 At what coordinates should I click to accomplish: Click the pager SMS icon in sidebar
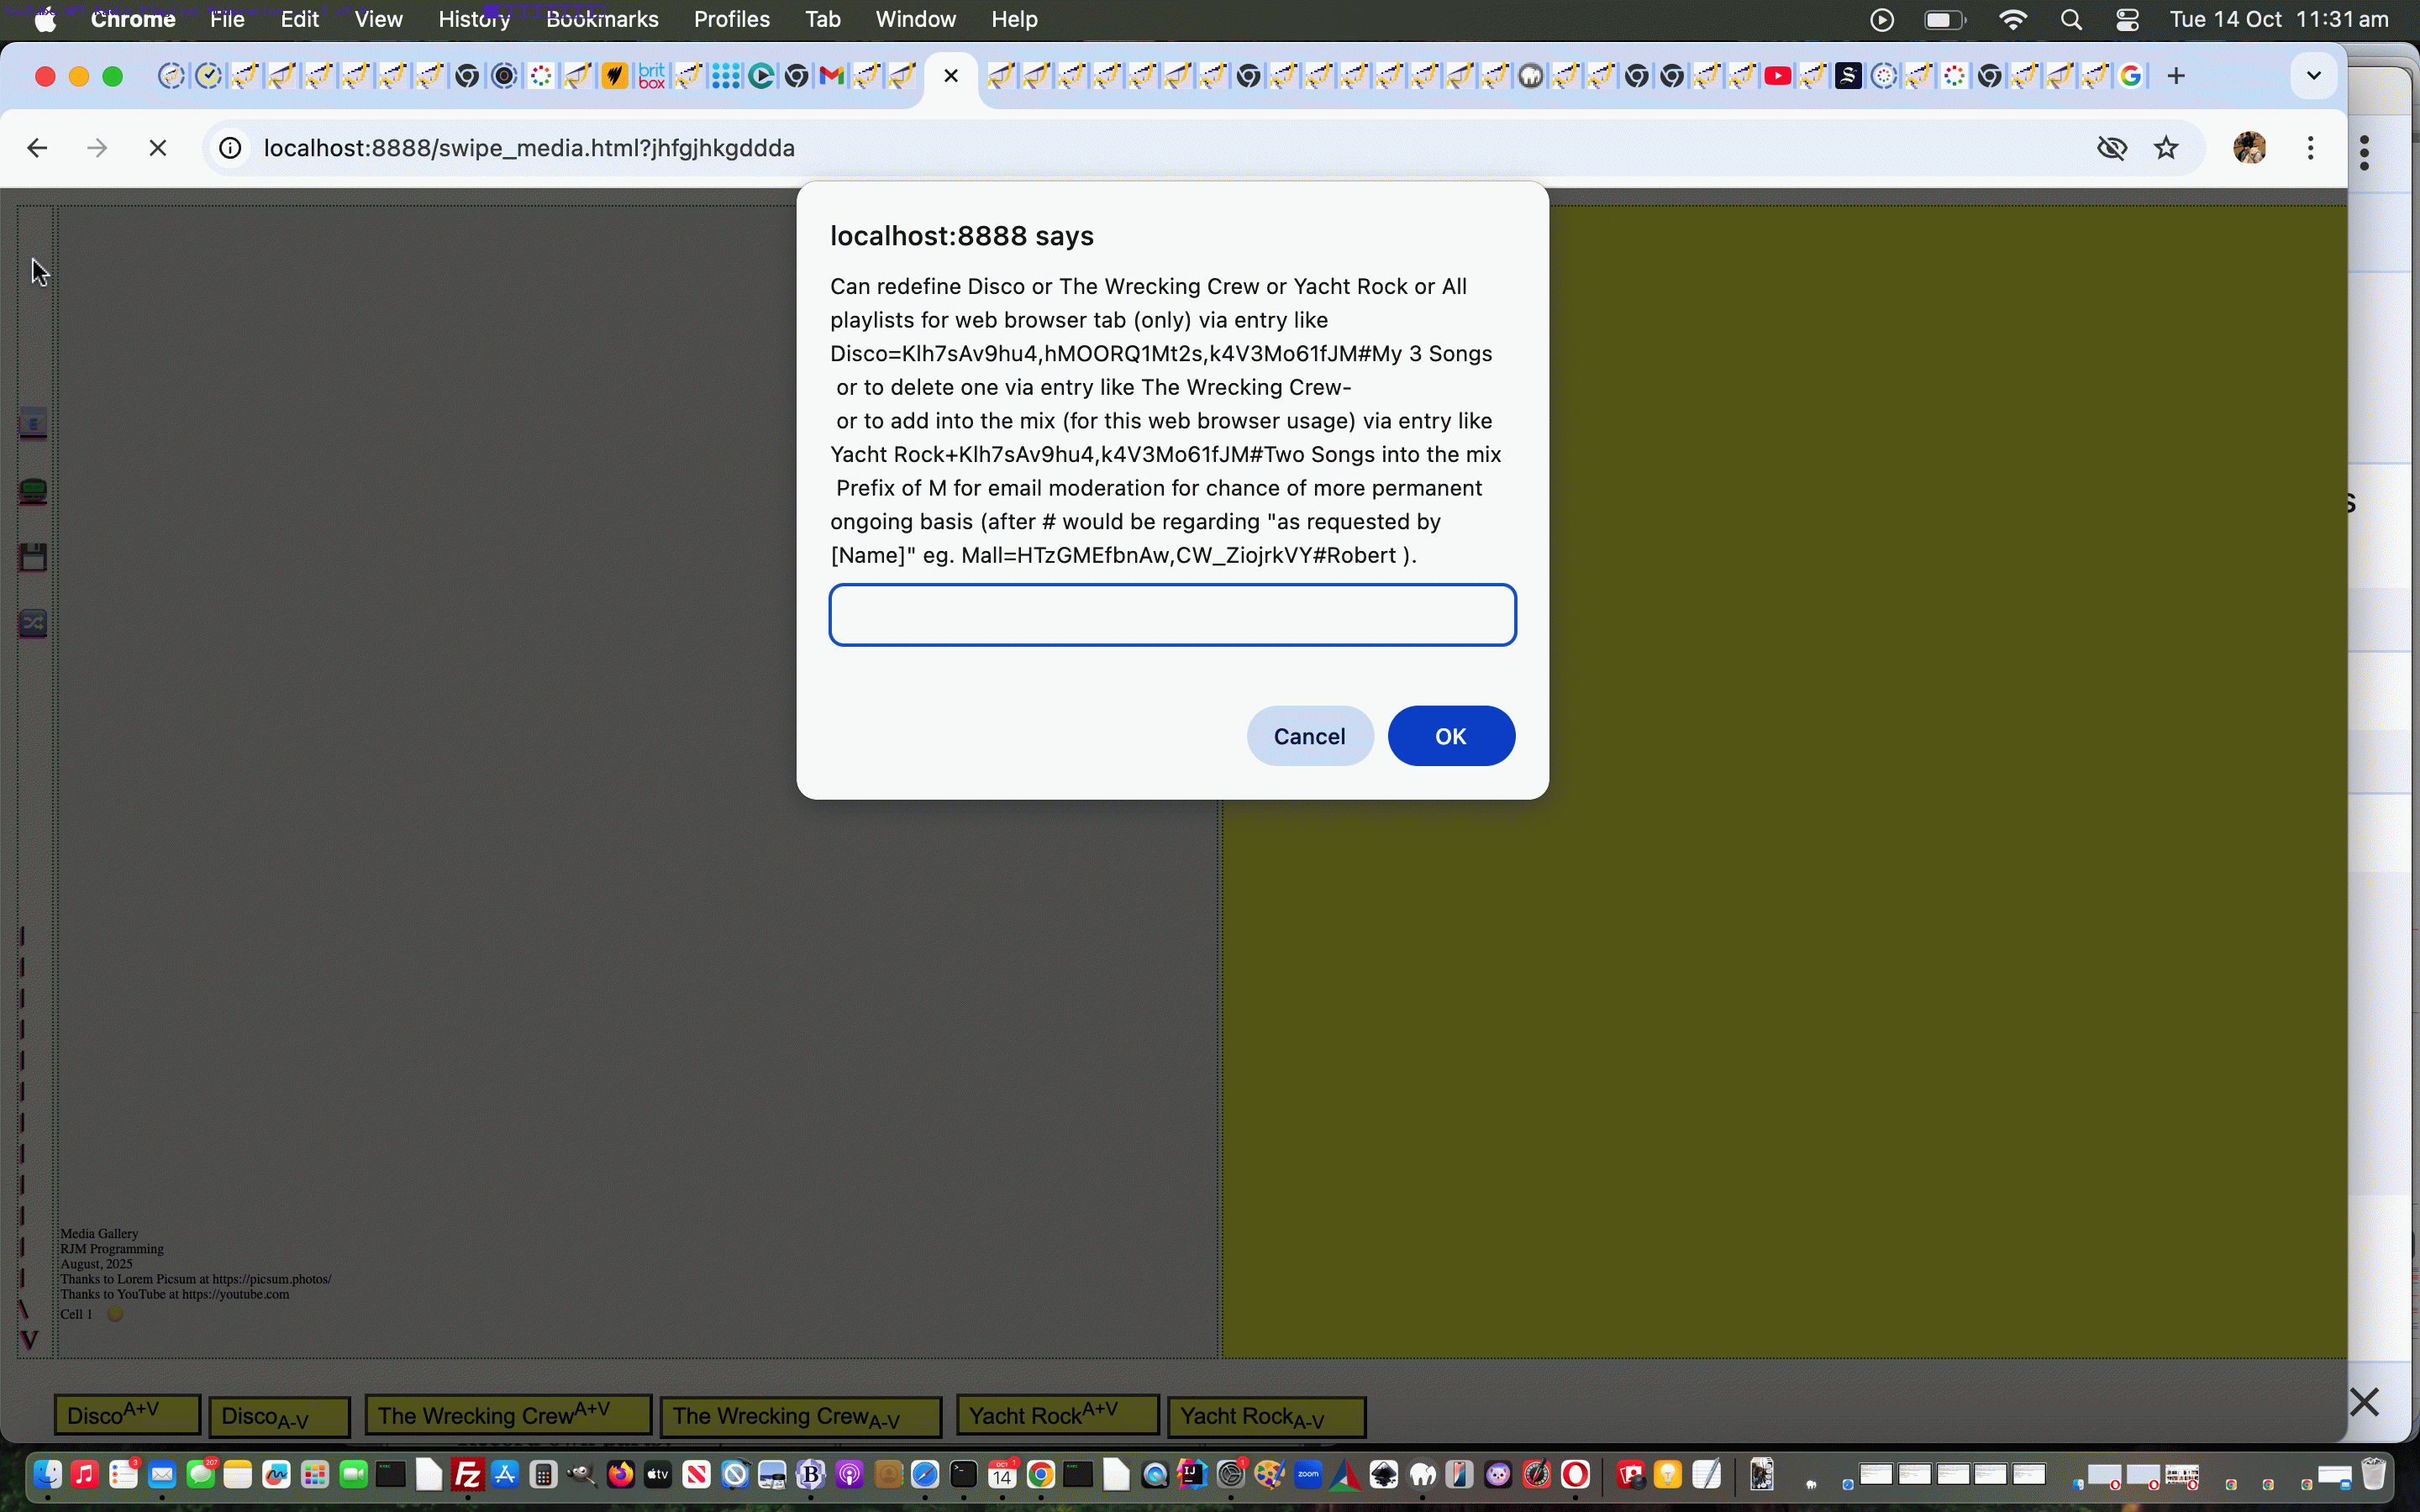coord(33,491)
